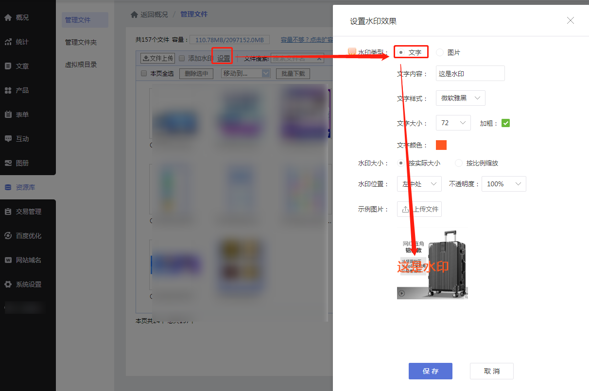Click the 互动 chat bubble icon in sidebar
This screenshot has height=391, width=589.
pos(8,139)
